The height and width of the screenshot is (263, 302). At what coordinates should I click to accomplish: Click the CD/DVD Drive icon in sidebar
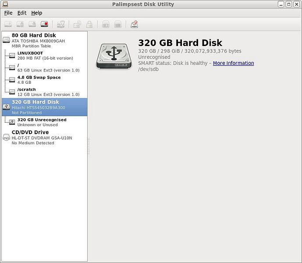[x=7, y=137]
